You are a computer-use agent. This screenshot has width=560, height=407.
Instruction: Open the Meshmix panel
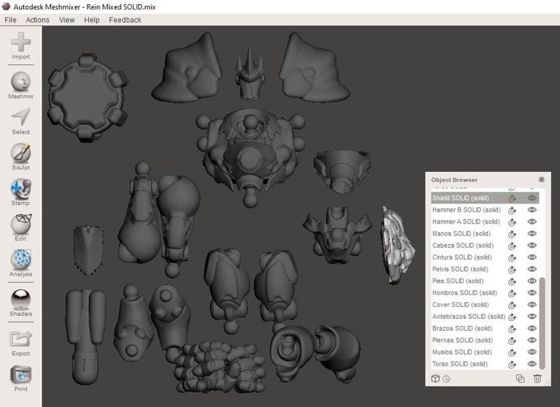tap(21, 84)
